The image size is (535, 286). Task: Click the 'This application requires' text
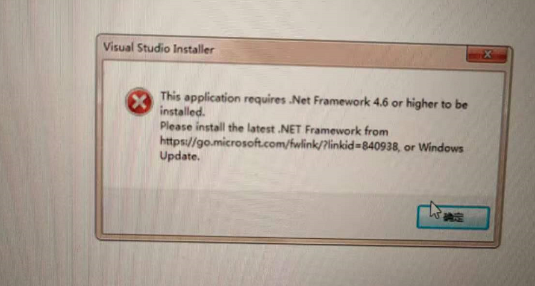pos(222,99)
